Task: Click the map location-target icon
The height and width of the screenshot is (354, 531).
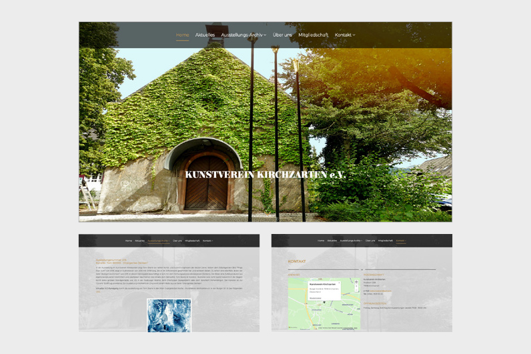Action: click(356, 282)
